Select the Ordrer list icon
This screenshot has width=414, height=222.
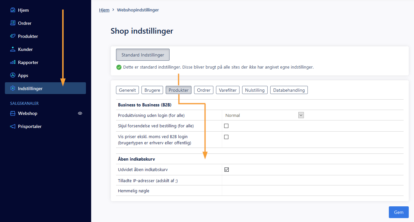click(13, 23)
